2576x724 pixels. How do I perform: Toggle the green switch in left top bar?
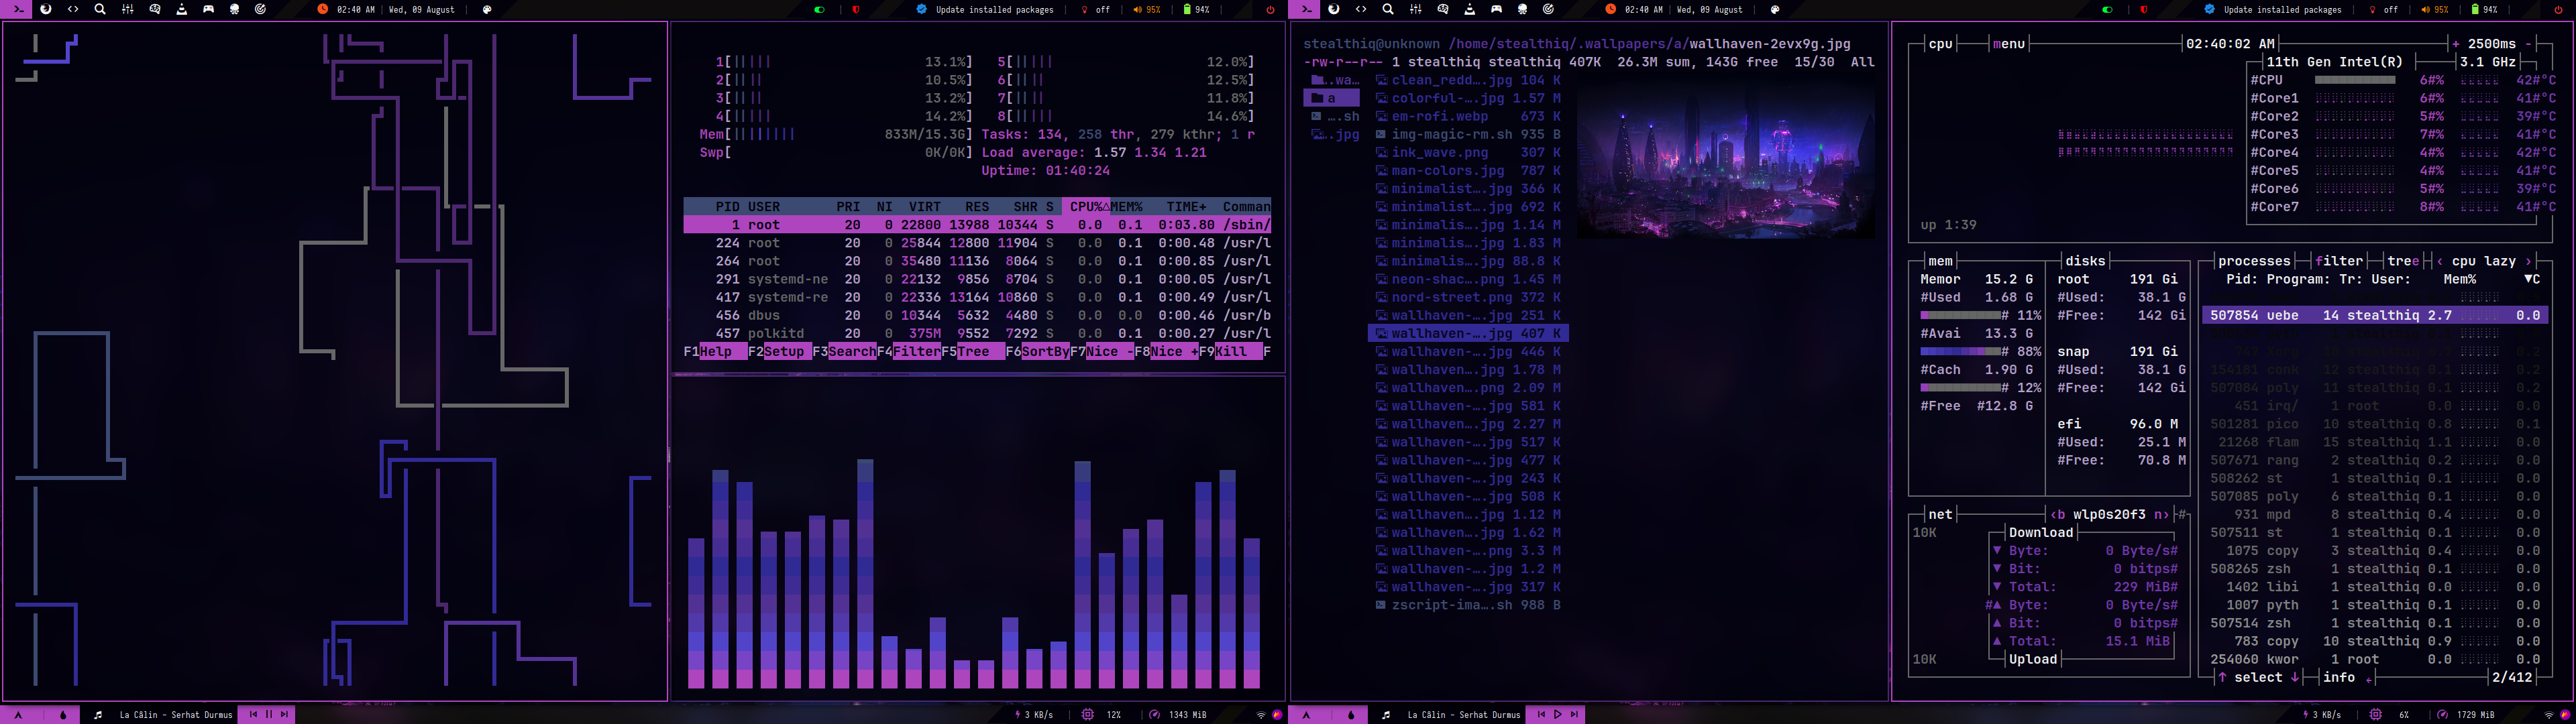[819, 9]
